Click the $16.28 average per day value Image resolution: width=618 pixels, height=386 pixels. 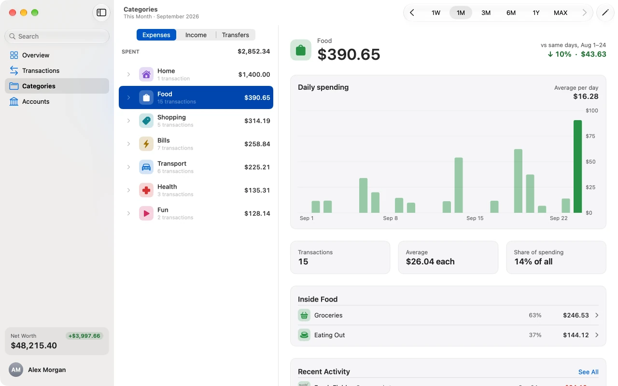pyautogui.click(x=586, y=96)
